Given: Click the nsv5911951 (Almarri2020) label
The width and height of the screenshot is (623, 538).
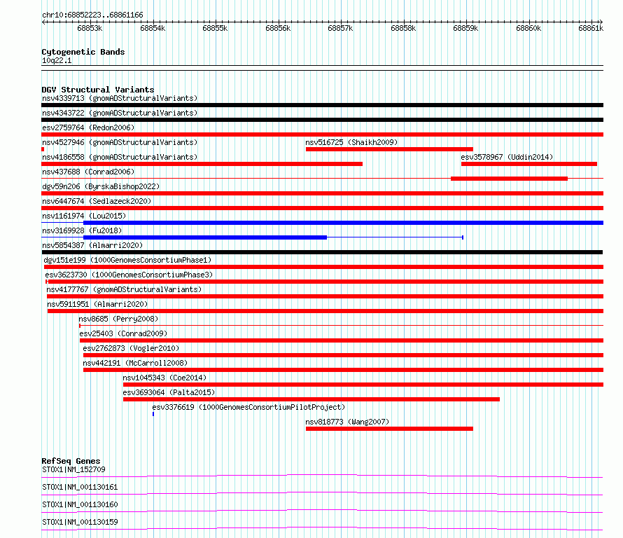Looking at the screenshot, I should tap(97, 304).
